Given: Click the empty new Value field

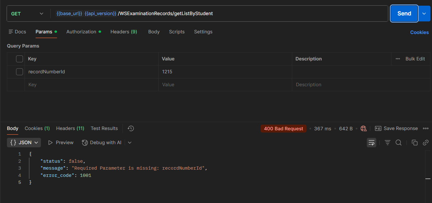Looking at the screenshot, I should tap(225, 85).
